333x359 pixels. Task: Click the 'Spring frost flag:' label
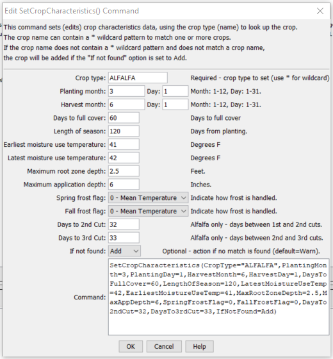point(81,198)
